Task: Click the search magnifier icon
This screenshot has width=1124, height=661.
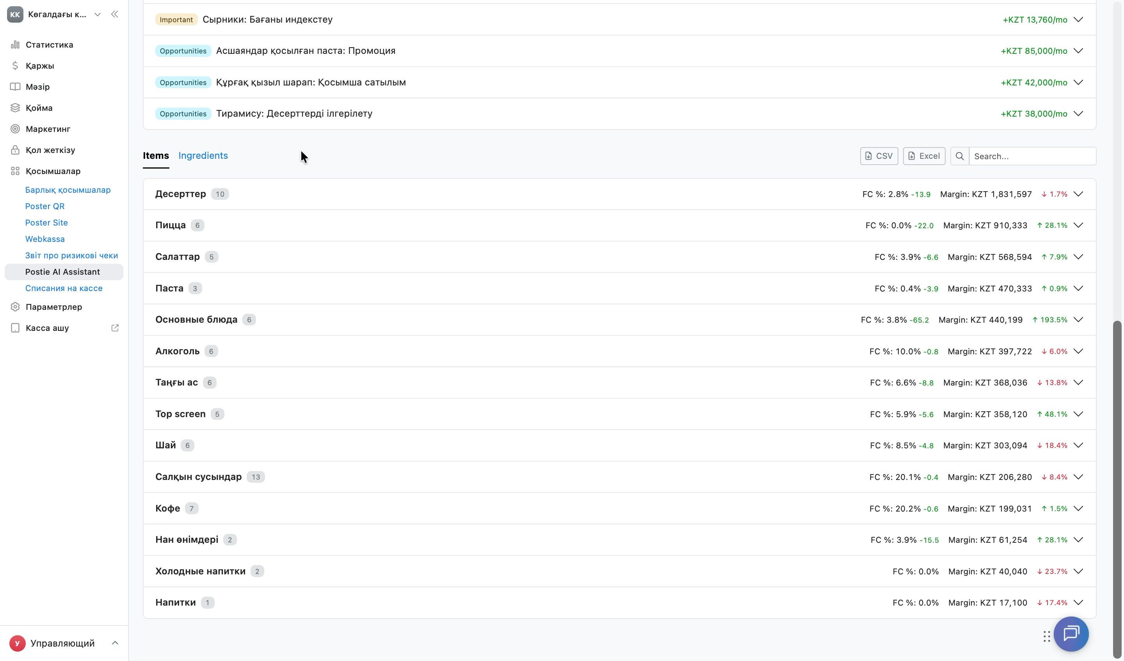Action: [x=959, y=156]
